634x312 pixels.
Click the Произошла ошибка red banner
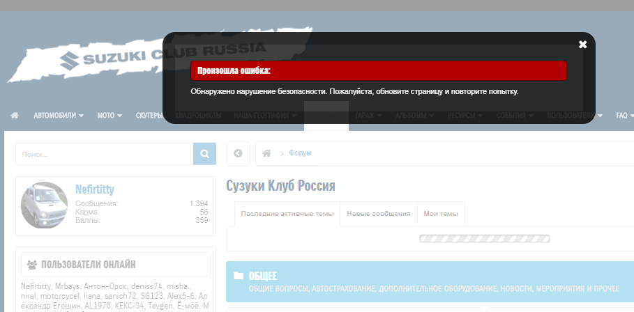coord(379,70)
